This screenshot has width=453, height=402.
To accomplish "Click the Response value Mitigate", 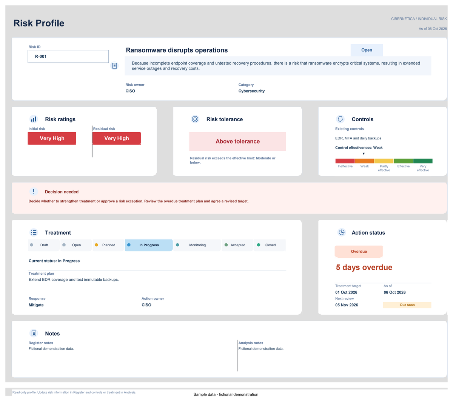I will point(36,305).
